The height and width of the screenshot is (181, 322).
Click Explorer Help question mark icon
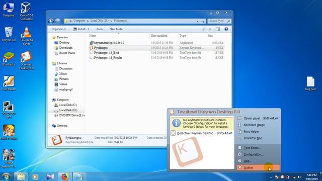[226, 29]
